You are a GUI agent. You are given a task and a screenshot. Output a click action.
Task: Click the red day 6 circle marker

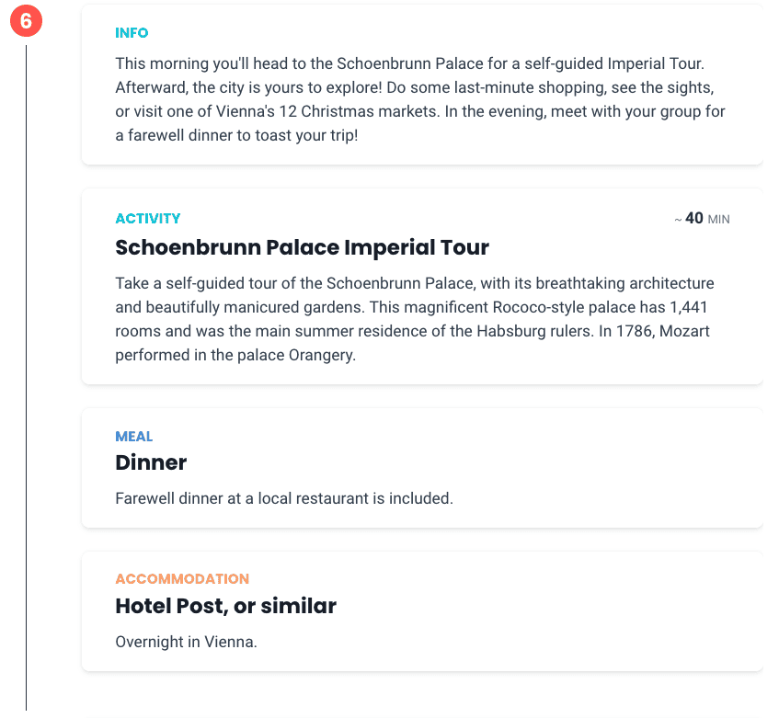pos(26,21)
